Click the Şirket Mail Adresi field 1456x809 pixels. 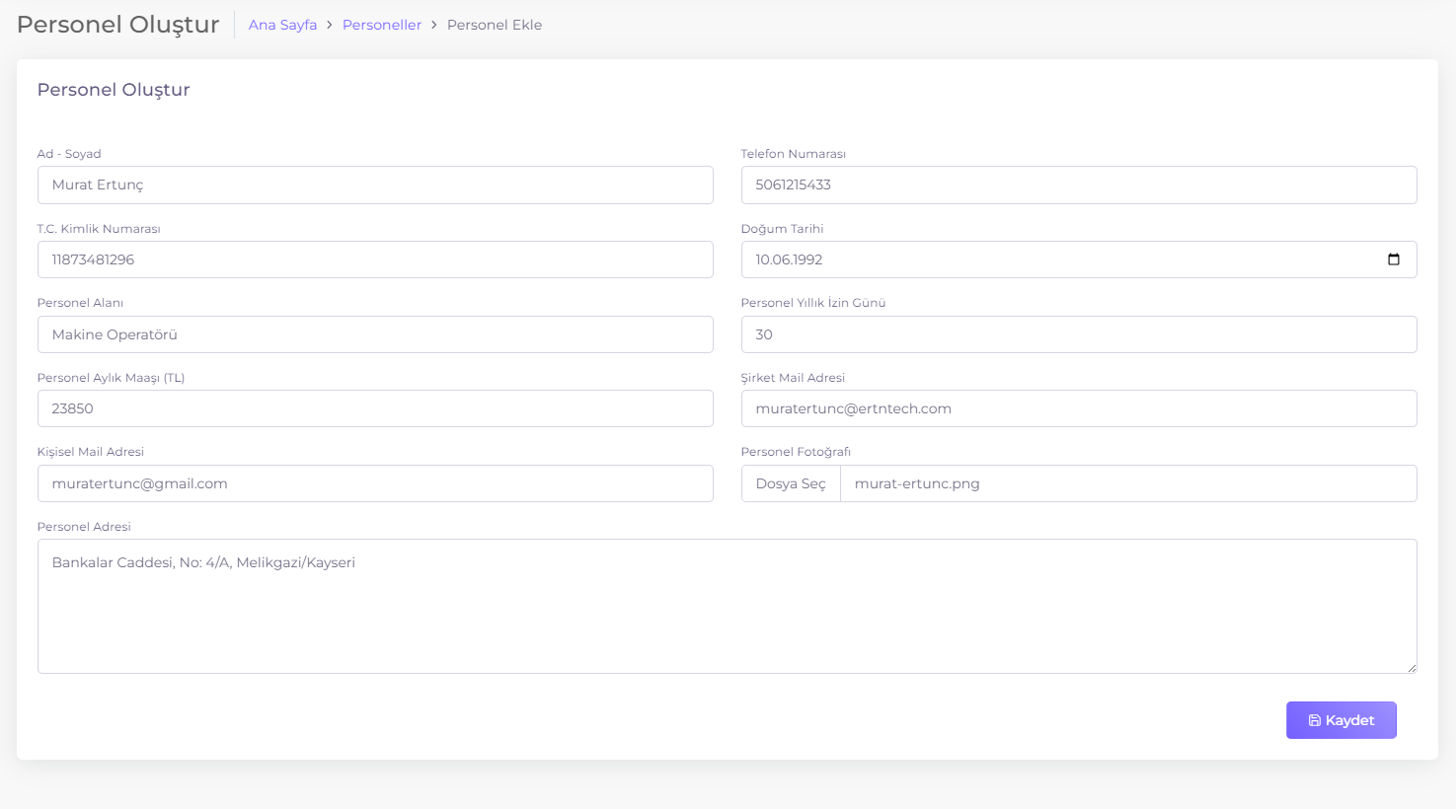click(1078, 408)
